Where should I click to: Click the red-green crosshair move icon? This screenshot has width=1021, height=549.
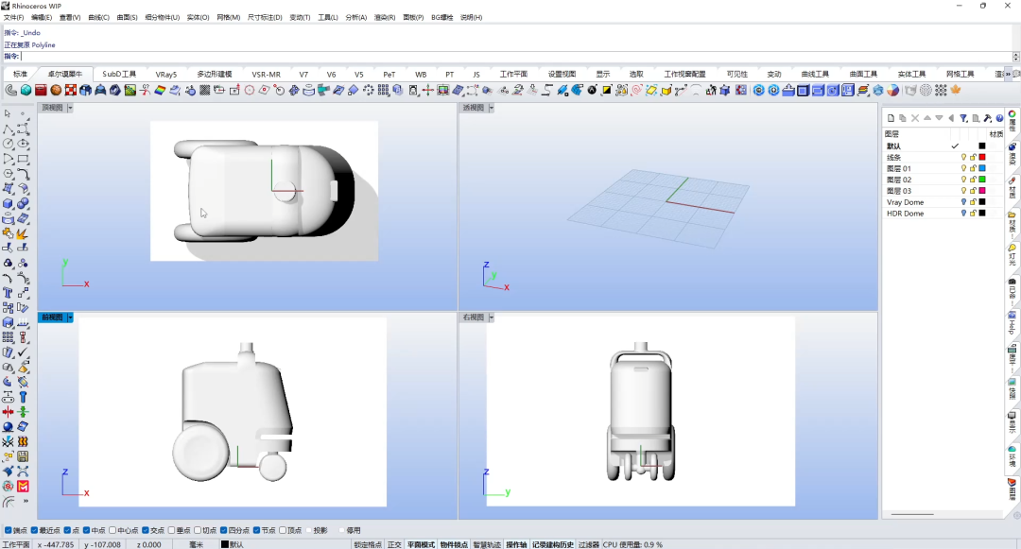(428, 91)
